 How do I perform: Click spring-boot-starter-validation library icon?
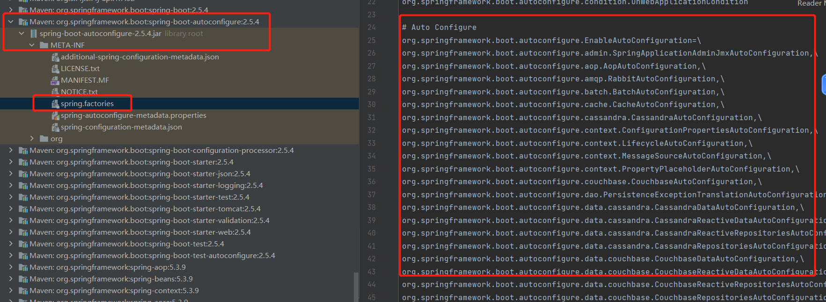[23, 220]
